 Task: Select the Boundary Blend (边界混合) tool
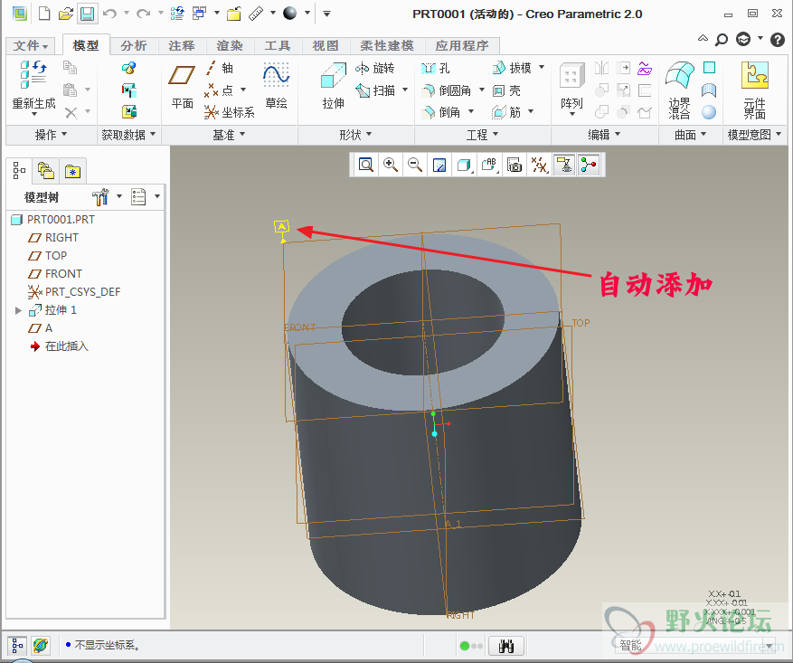point(679,90)
